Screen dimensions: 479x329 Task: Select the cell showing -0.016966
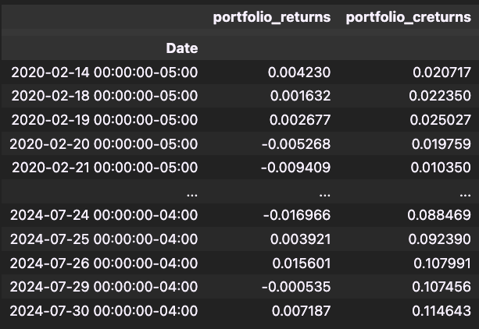coord(297,215)
